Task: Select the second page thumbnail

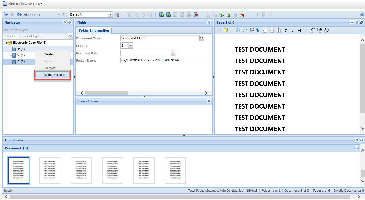Action: [50, 170]
